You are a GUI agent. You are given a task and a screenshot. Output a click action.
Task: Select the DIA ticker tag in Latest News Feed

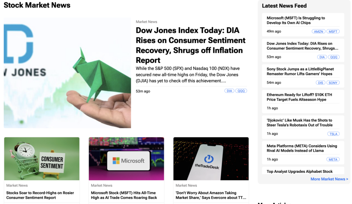pyautogui.click(x=322, y=57)
